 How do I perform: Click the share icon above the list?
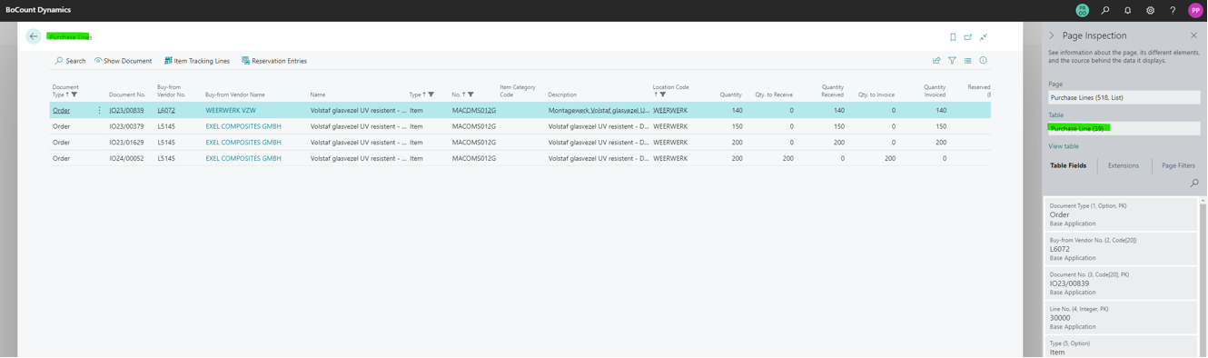pos(936,61)
